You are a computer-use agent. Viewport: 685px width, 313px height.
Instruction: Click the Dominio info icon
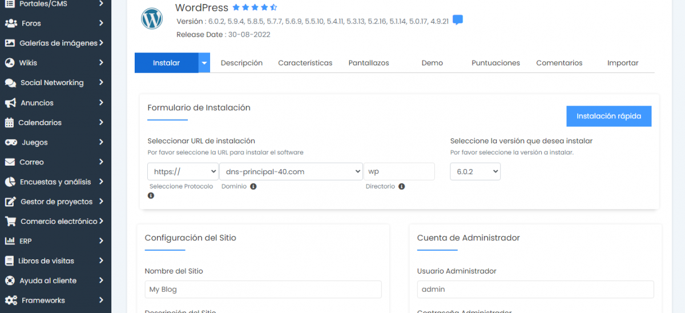[x=253, y=186]
